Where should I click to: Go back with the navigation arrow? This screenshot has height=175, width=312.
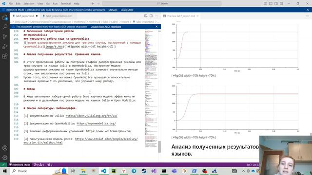[93, 3]
